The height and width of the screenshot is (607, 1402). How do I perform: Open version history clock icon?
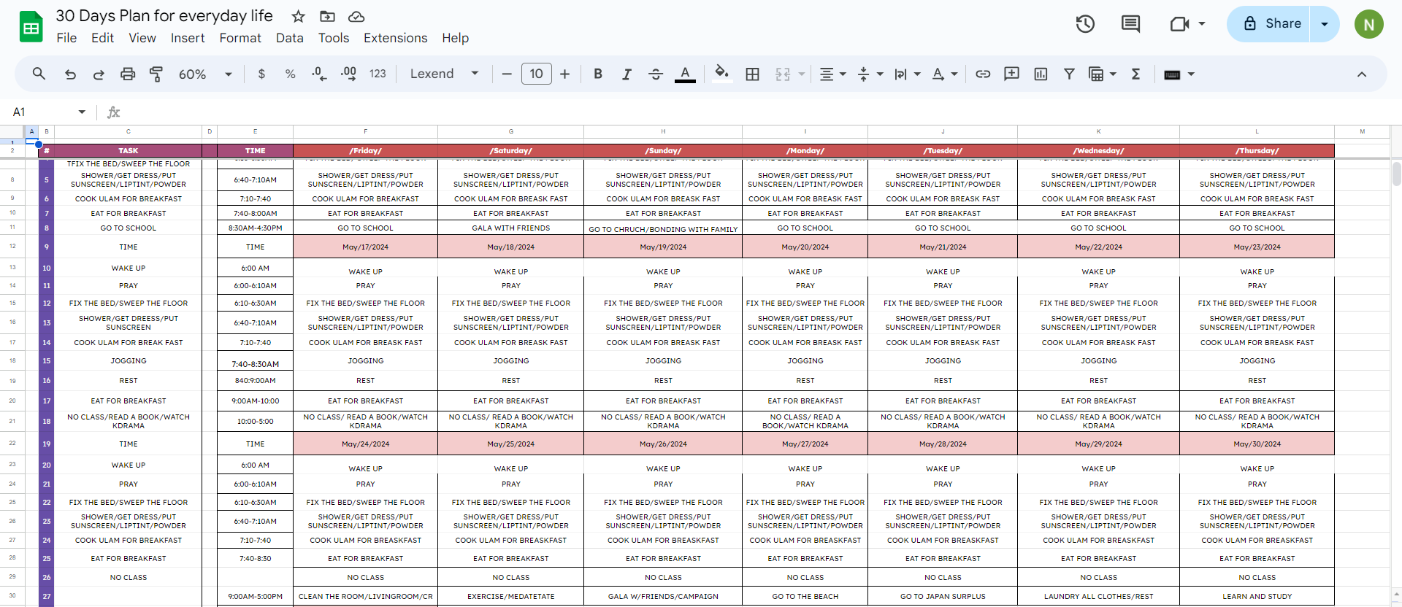click(x=1085, y=24)
